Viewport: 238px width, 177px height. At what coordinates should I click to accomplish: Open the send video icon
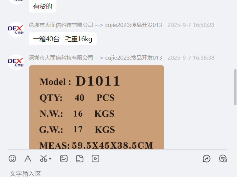[96, 159]
